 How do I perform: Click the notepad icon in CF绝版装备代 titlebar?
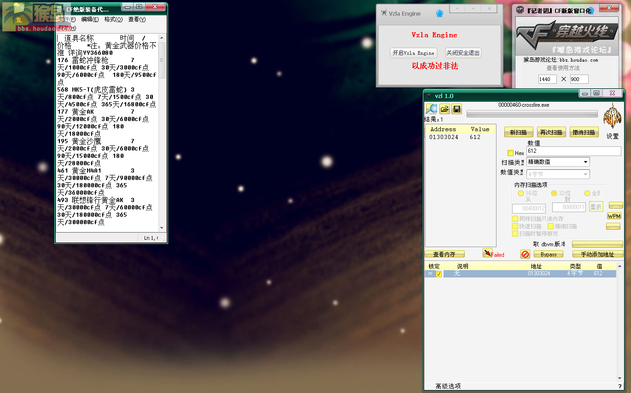tap(60, 9)
